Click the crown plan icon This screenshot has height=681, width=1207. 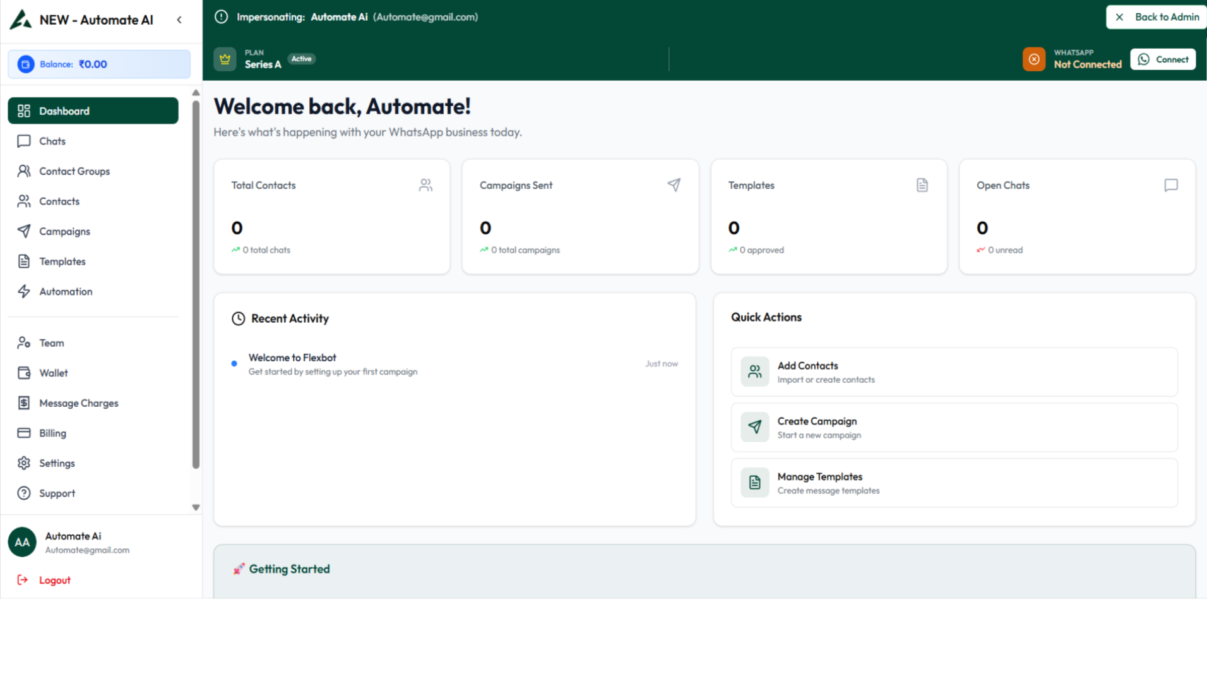click(225, 59)
